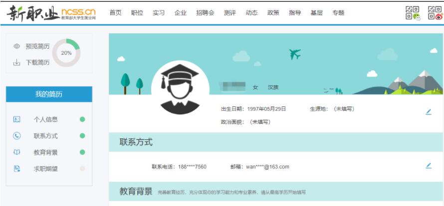Click the phone icon beside 联系方式
The width and height of the screenshot is (444, 206).
coord(16,136)
